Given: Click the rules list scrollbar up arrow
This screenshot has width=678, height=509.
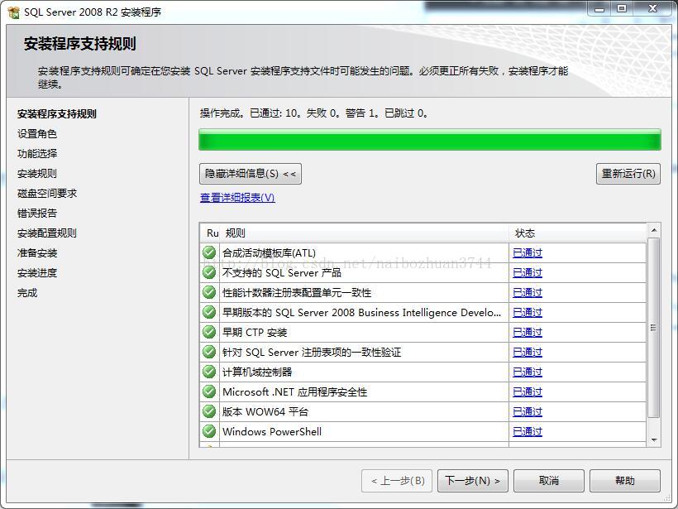Looking at the screenshot, I should pos(654,230).
